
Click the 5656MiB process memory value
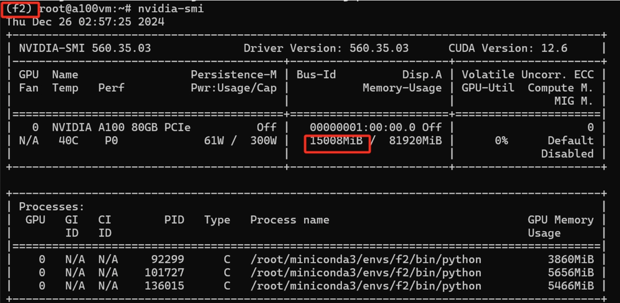[570, 273]
